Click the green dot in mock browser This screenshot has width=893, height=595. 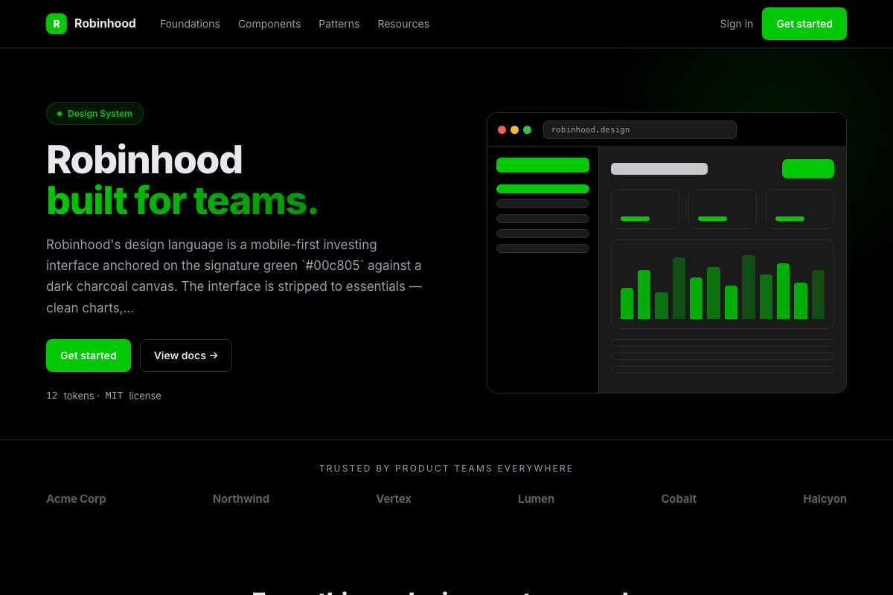coord(528,130)
